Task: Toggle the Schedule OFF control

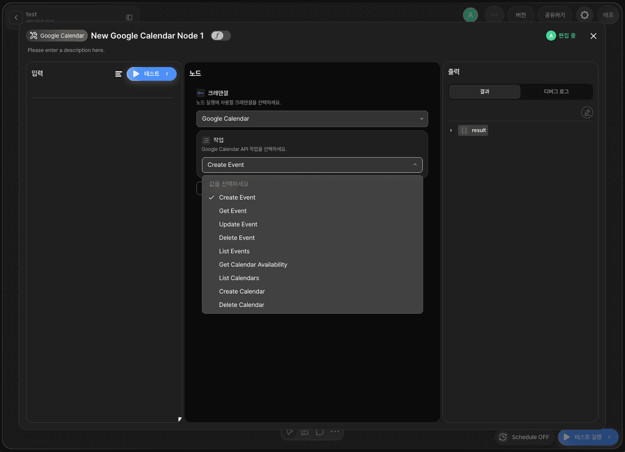Action: pos(524,437)
